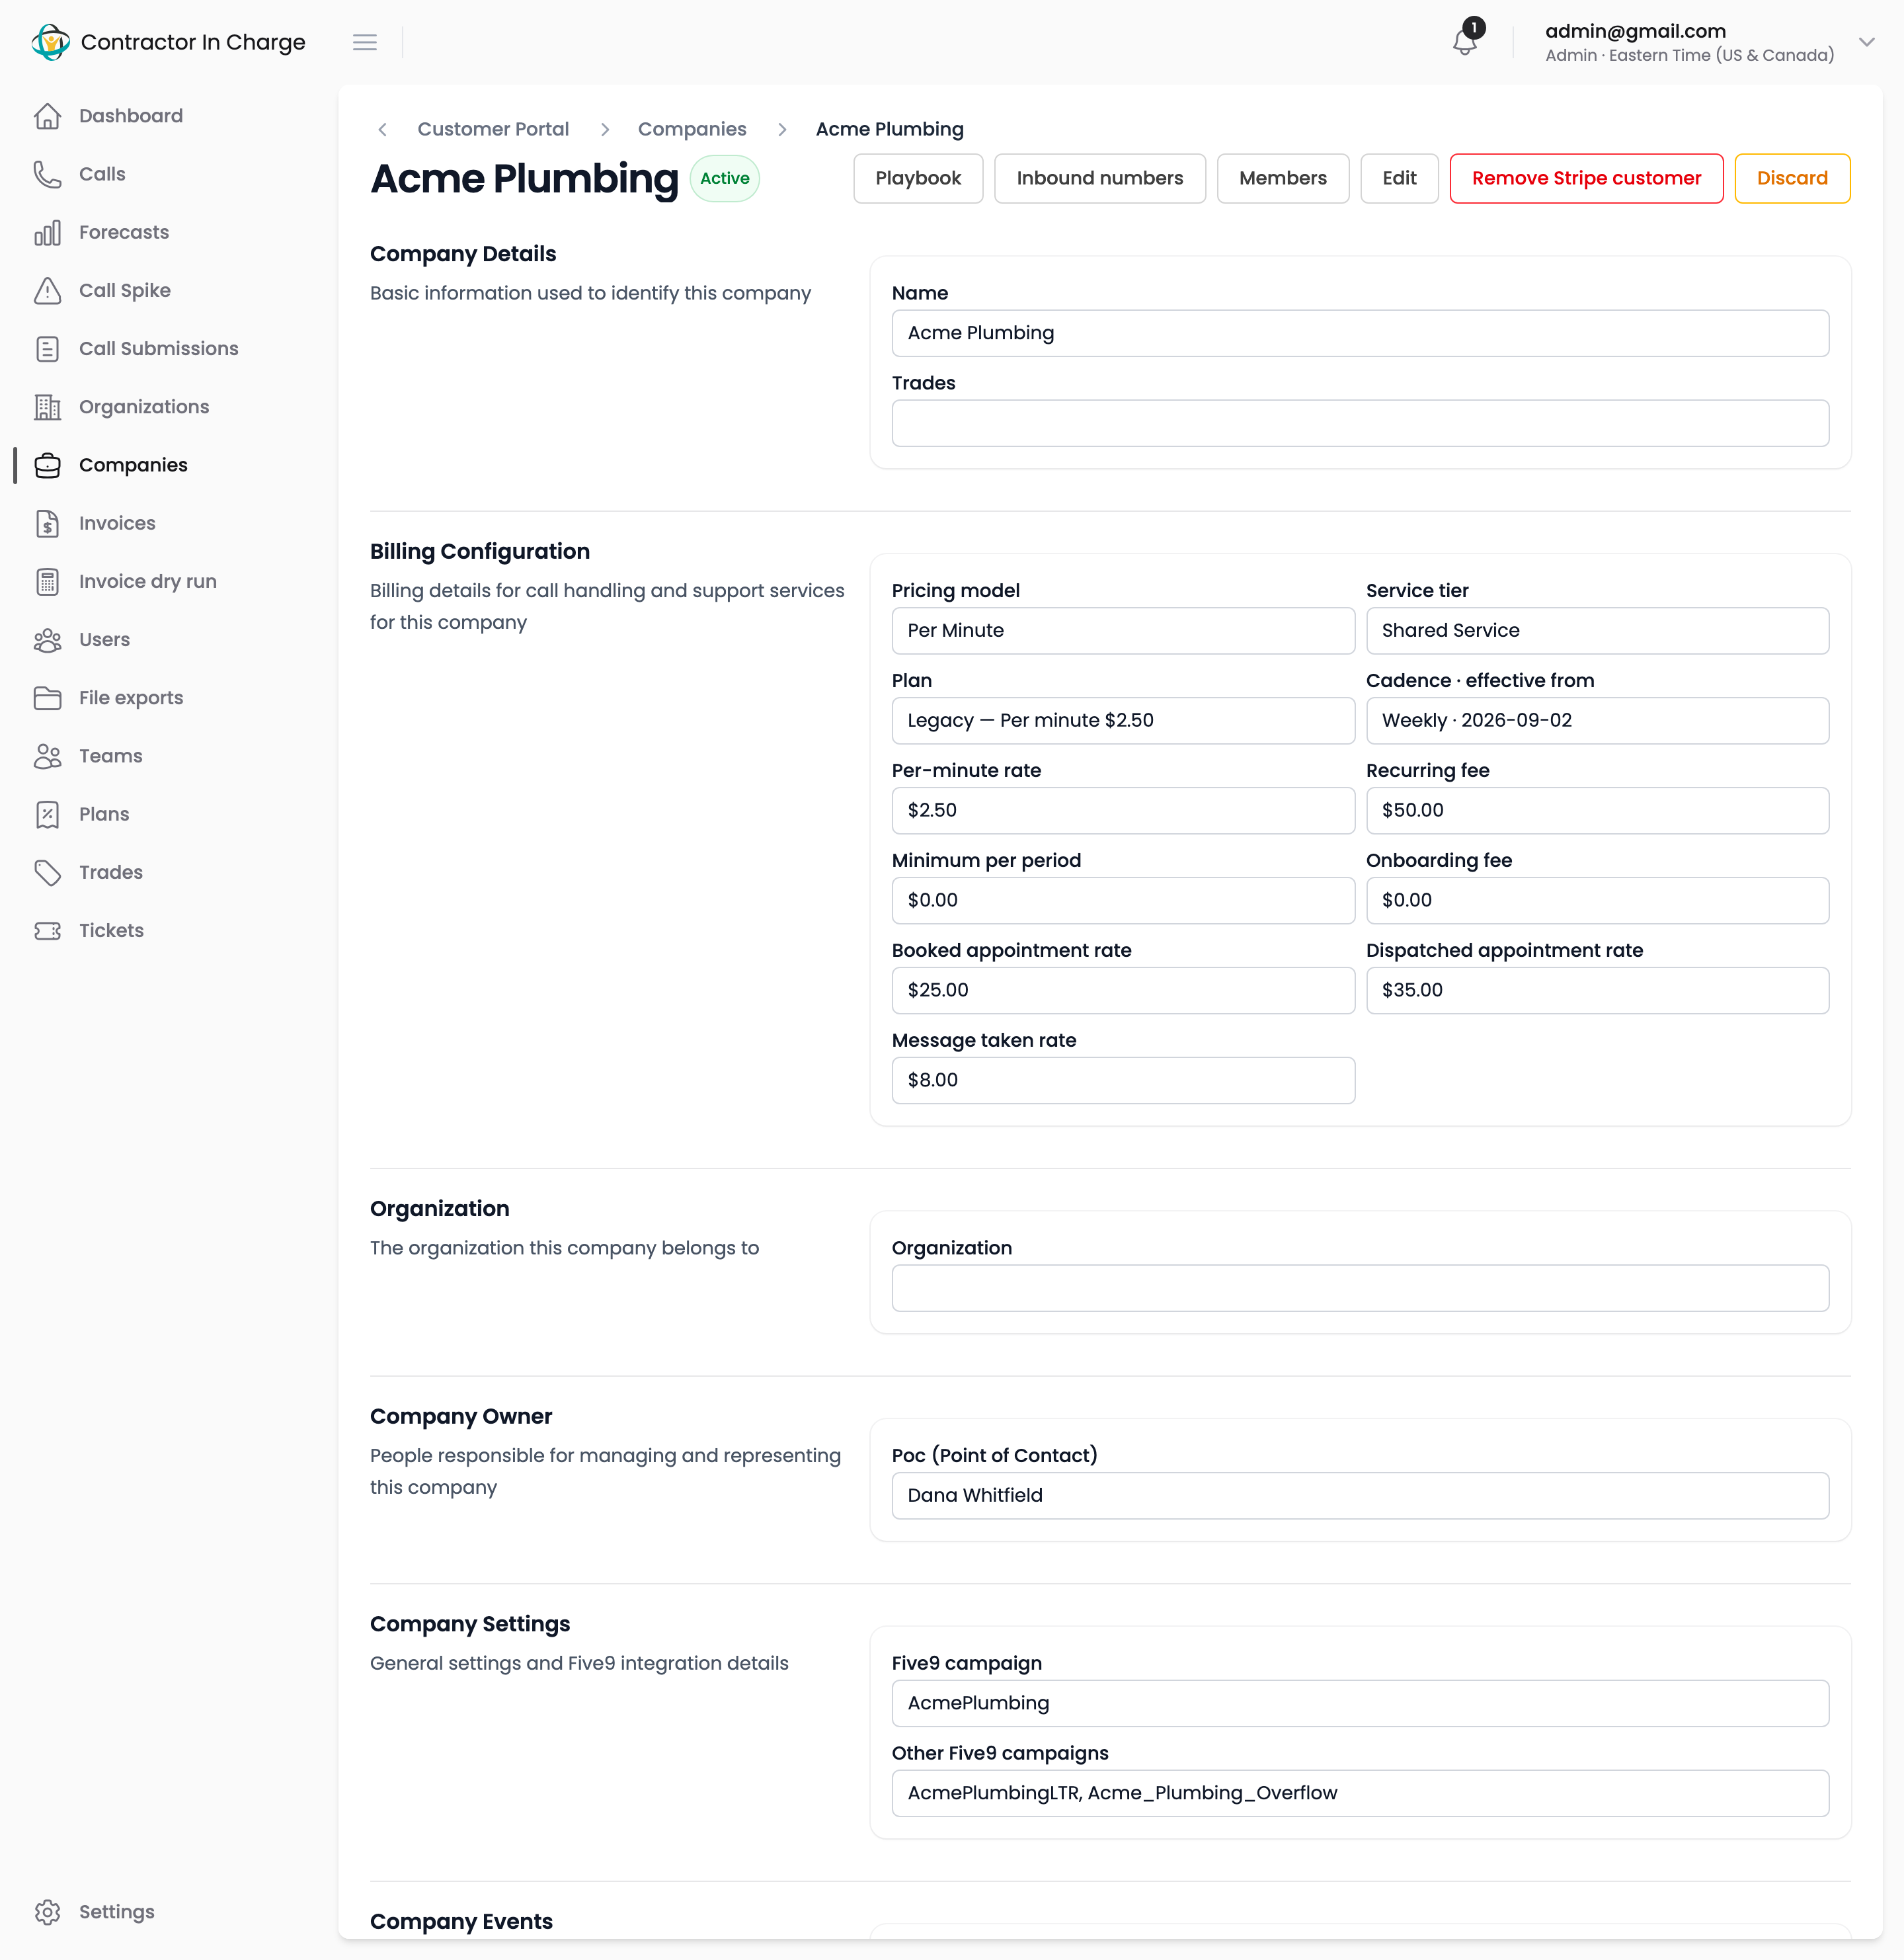The width and height of the screenshot is (1904, 1960).
Task: Toggle the sidebar hamburger menu
Action: tap(365, 42)
